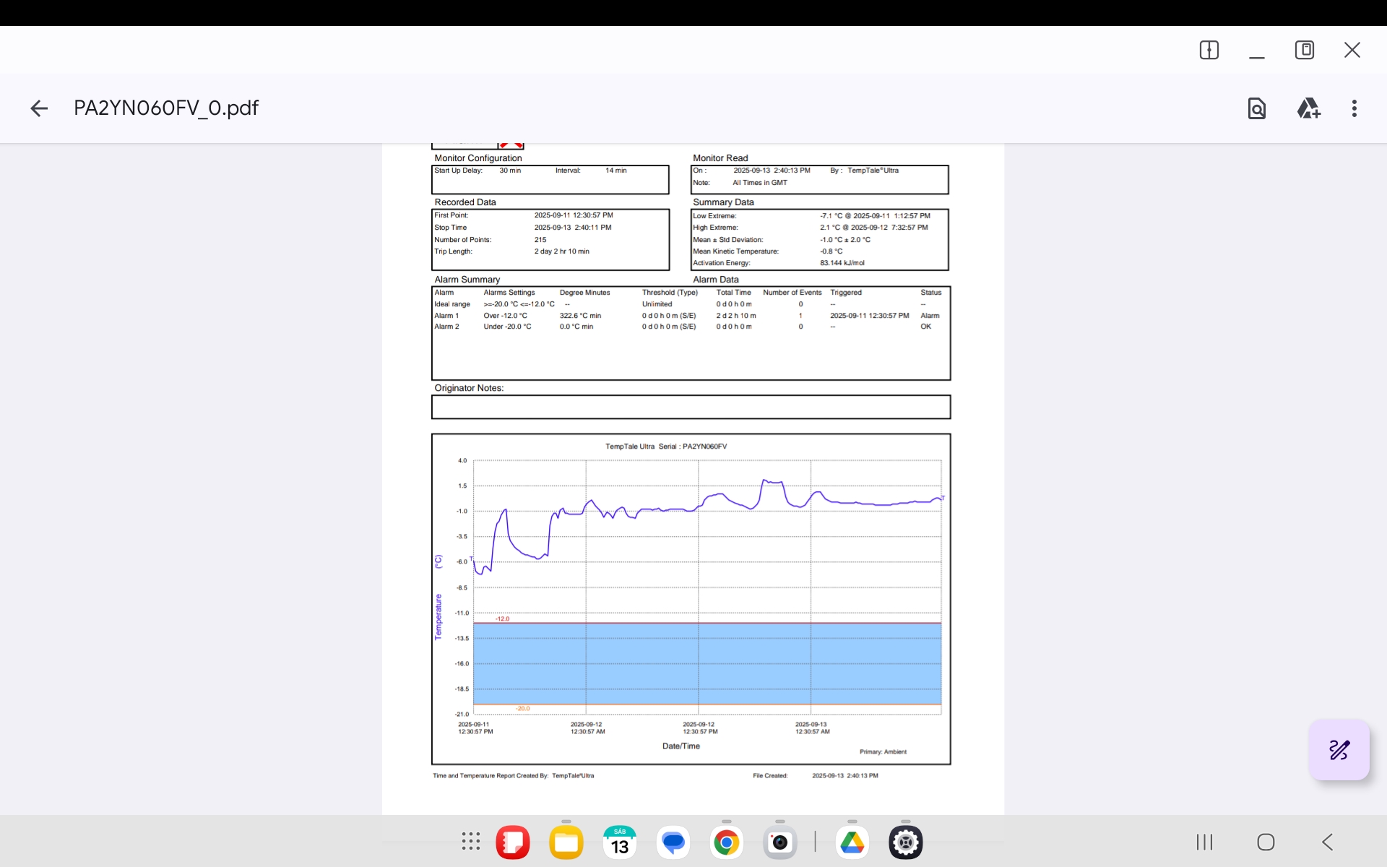This screenshot has width=1387, height=867.
Task: Launch the red notes app from taskbar
Action: (513, 842)
